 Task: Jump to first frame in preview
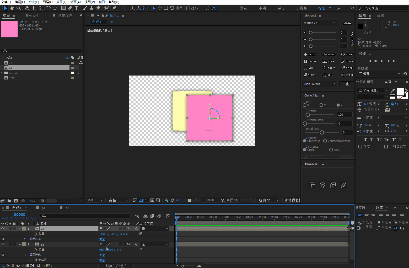point(369,61)
